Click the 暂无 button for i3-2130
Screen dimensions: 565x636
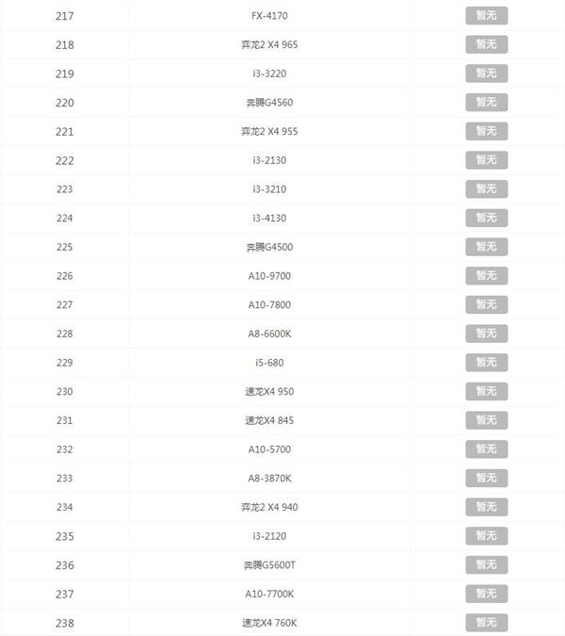coord(486,160)
